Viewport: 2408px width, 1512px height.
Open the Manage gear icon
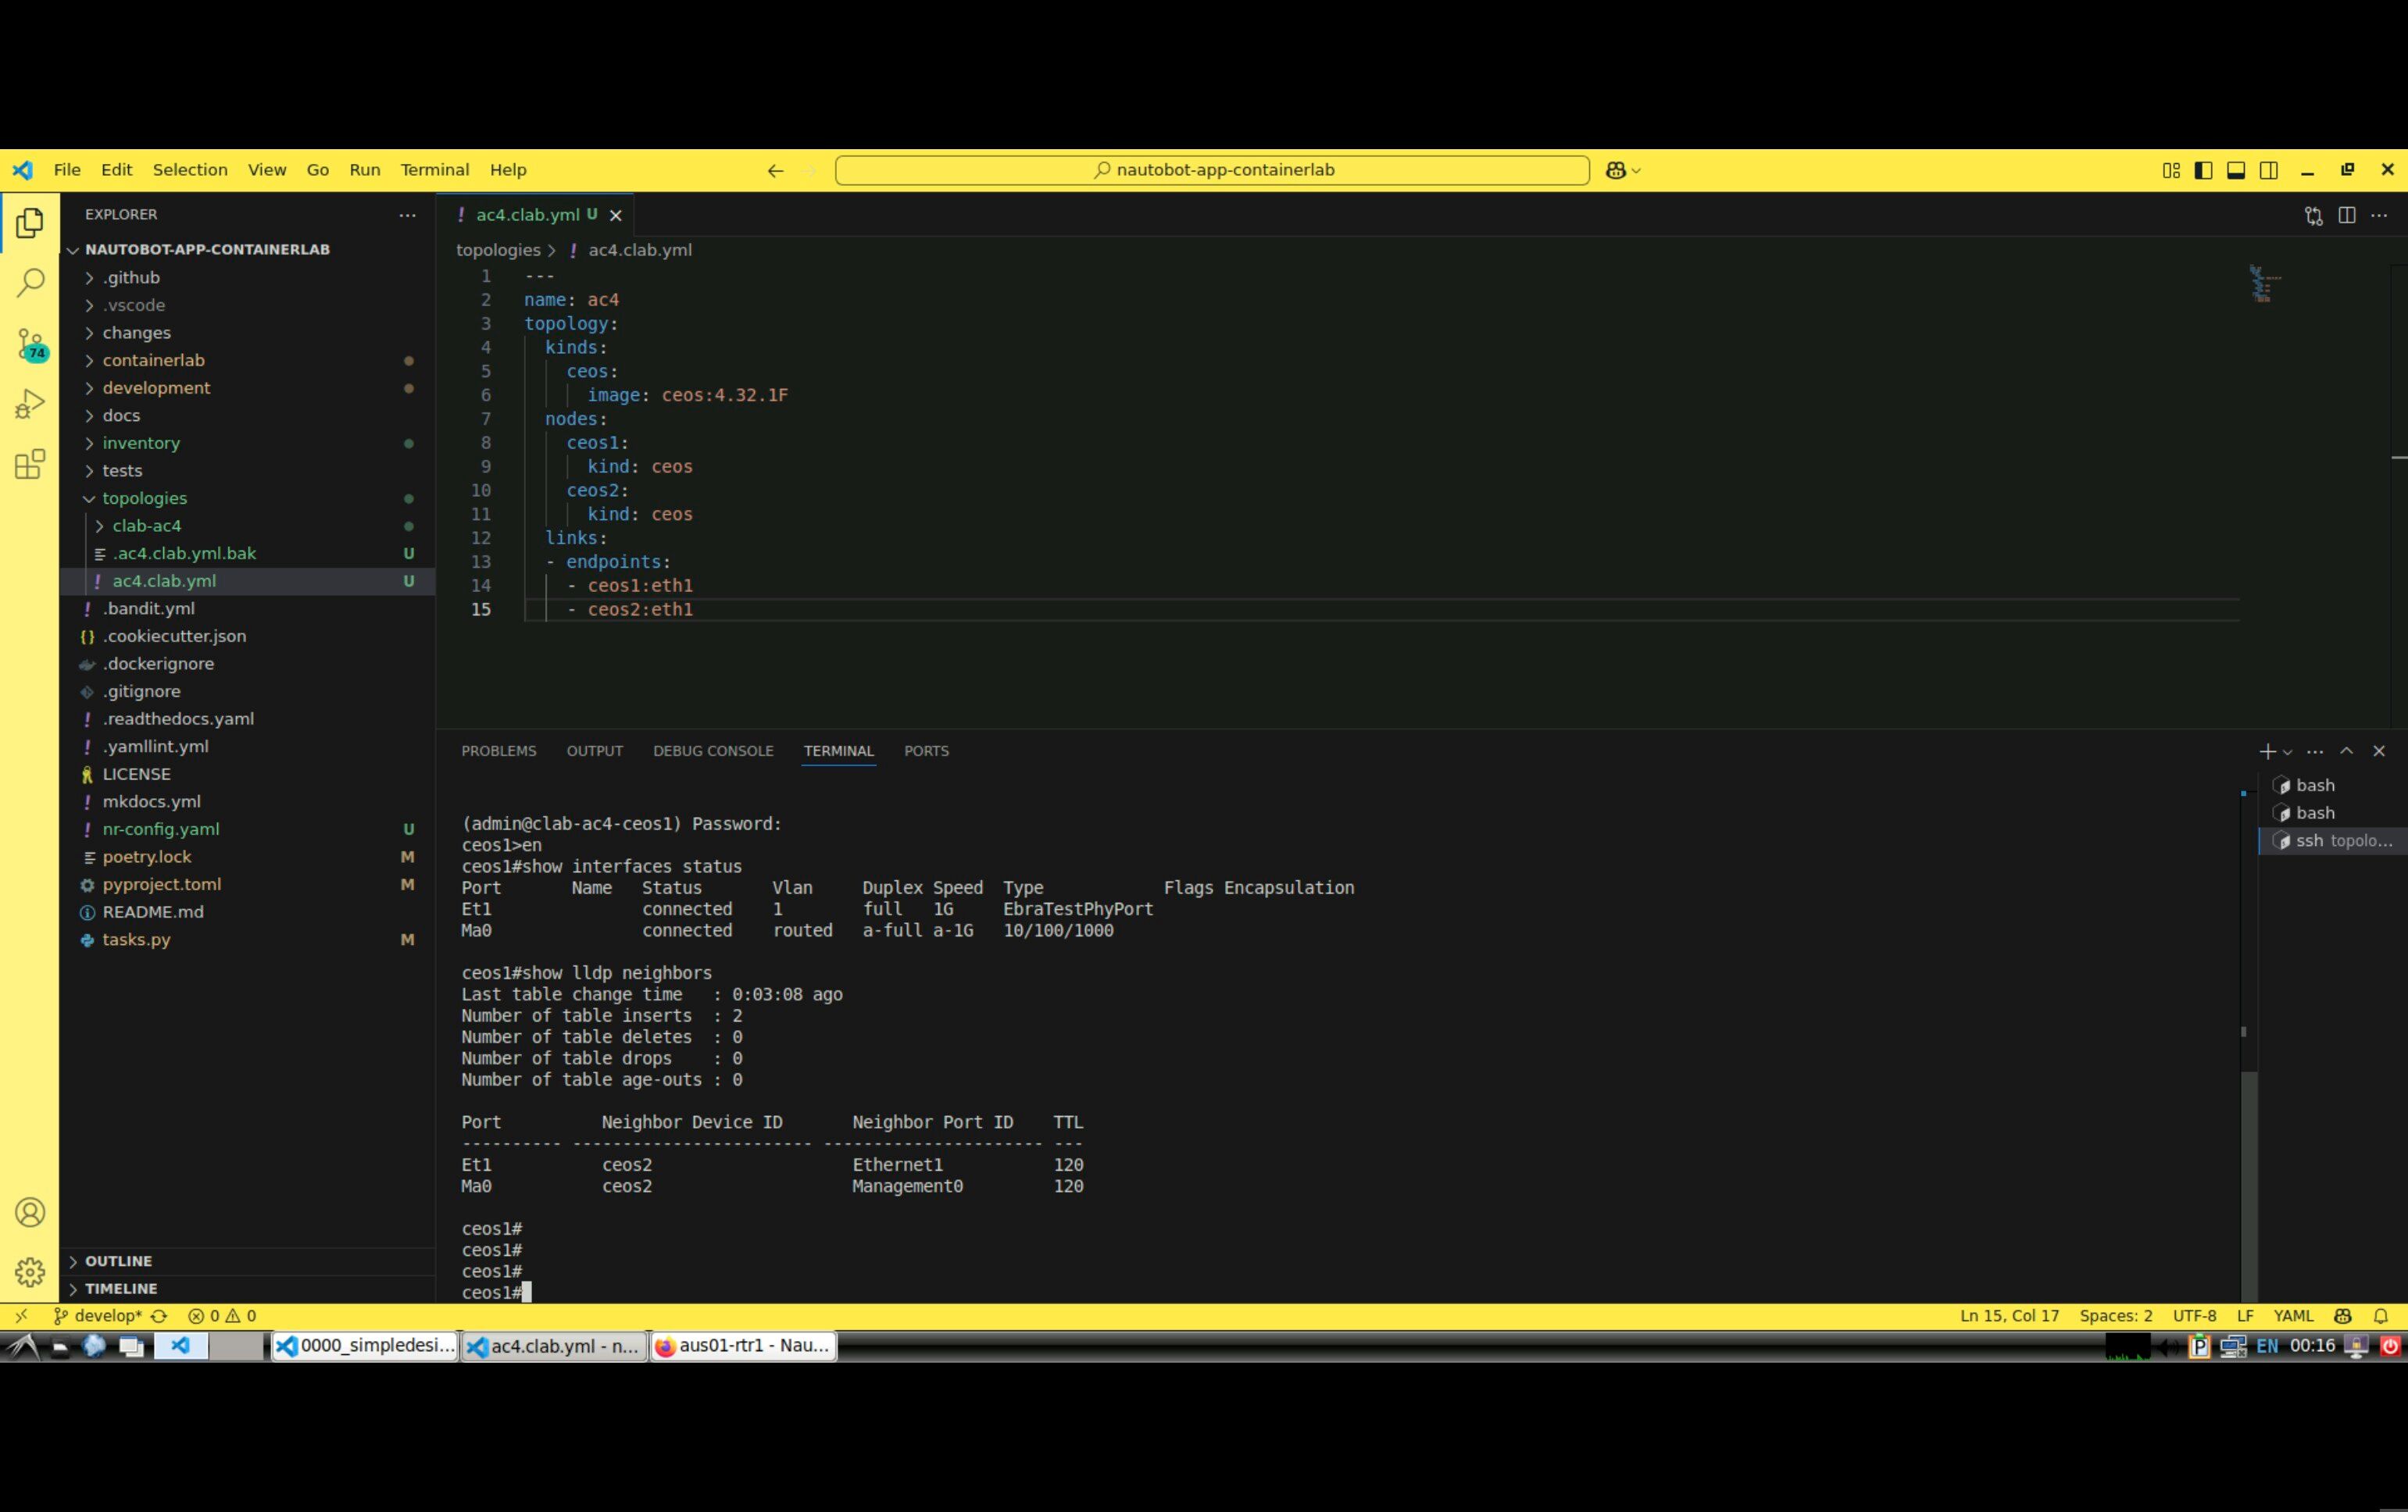click(30, 1271)
